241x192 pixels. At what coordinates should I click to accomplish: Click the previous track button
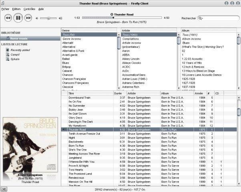[x=8, y=18]
